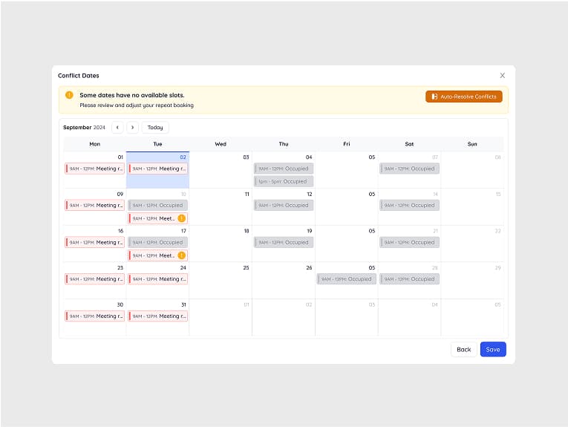Select date 15 Sunday cell
Screen dimensions: 568x427
coord(472,206)
